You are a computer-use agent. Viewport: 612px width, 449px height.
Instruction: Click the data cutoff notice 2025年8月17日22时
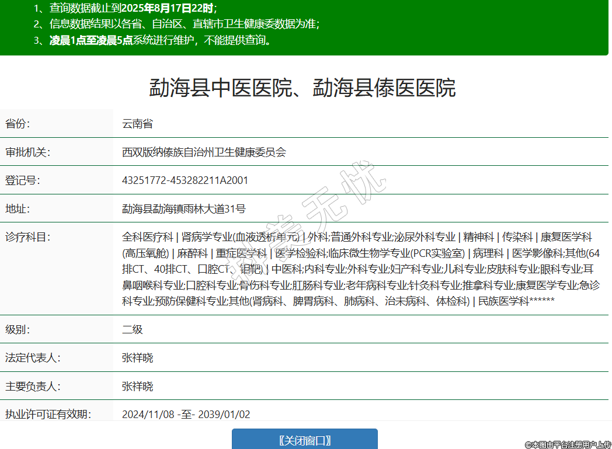[167, 8]
